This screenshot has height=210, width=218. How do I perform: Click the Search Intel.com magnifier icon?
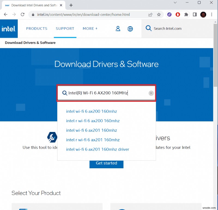click(x=149, y=28)
